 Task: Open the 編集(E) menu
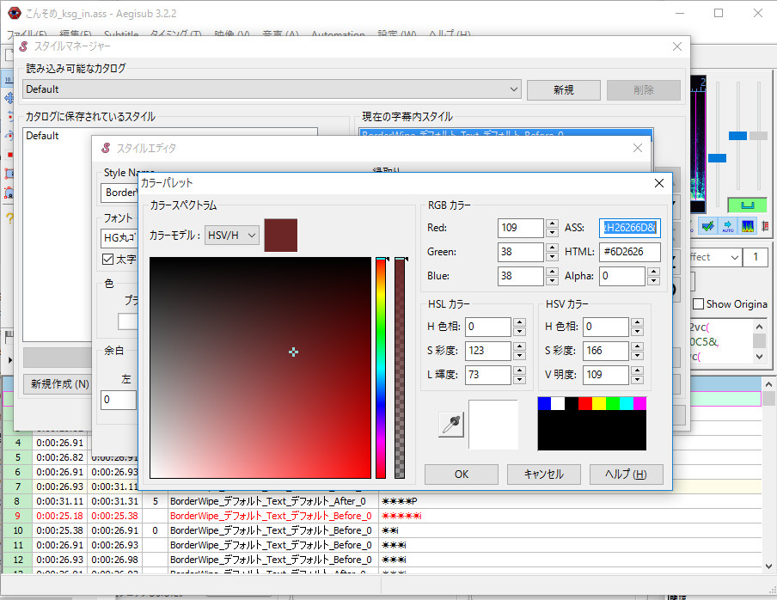point(76,34)
